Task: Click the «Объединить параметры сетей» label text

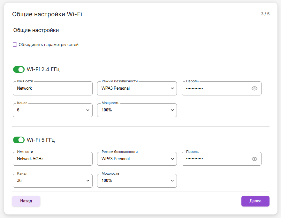Action: [x=49, y=45]
